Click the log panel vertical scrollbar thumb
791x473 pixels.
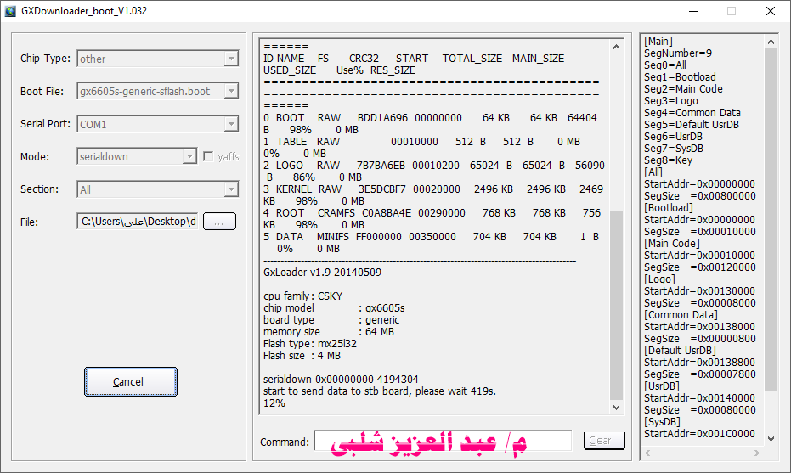[616, 306]
